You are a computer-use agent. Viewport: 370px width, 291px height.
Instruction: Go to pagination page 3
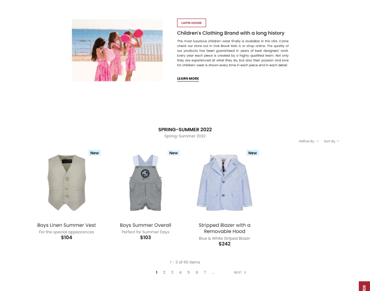(172, 272)
